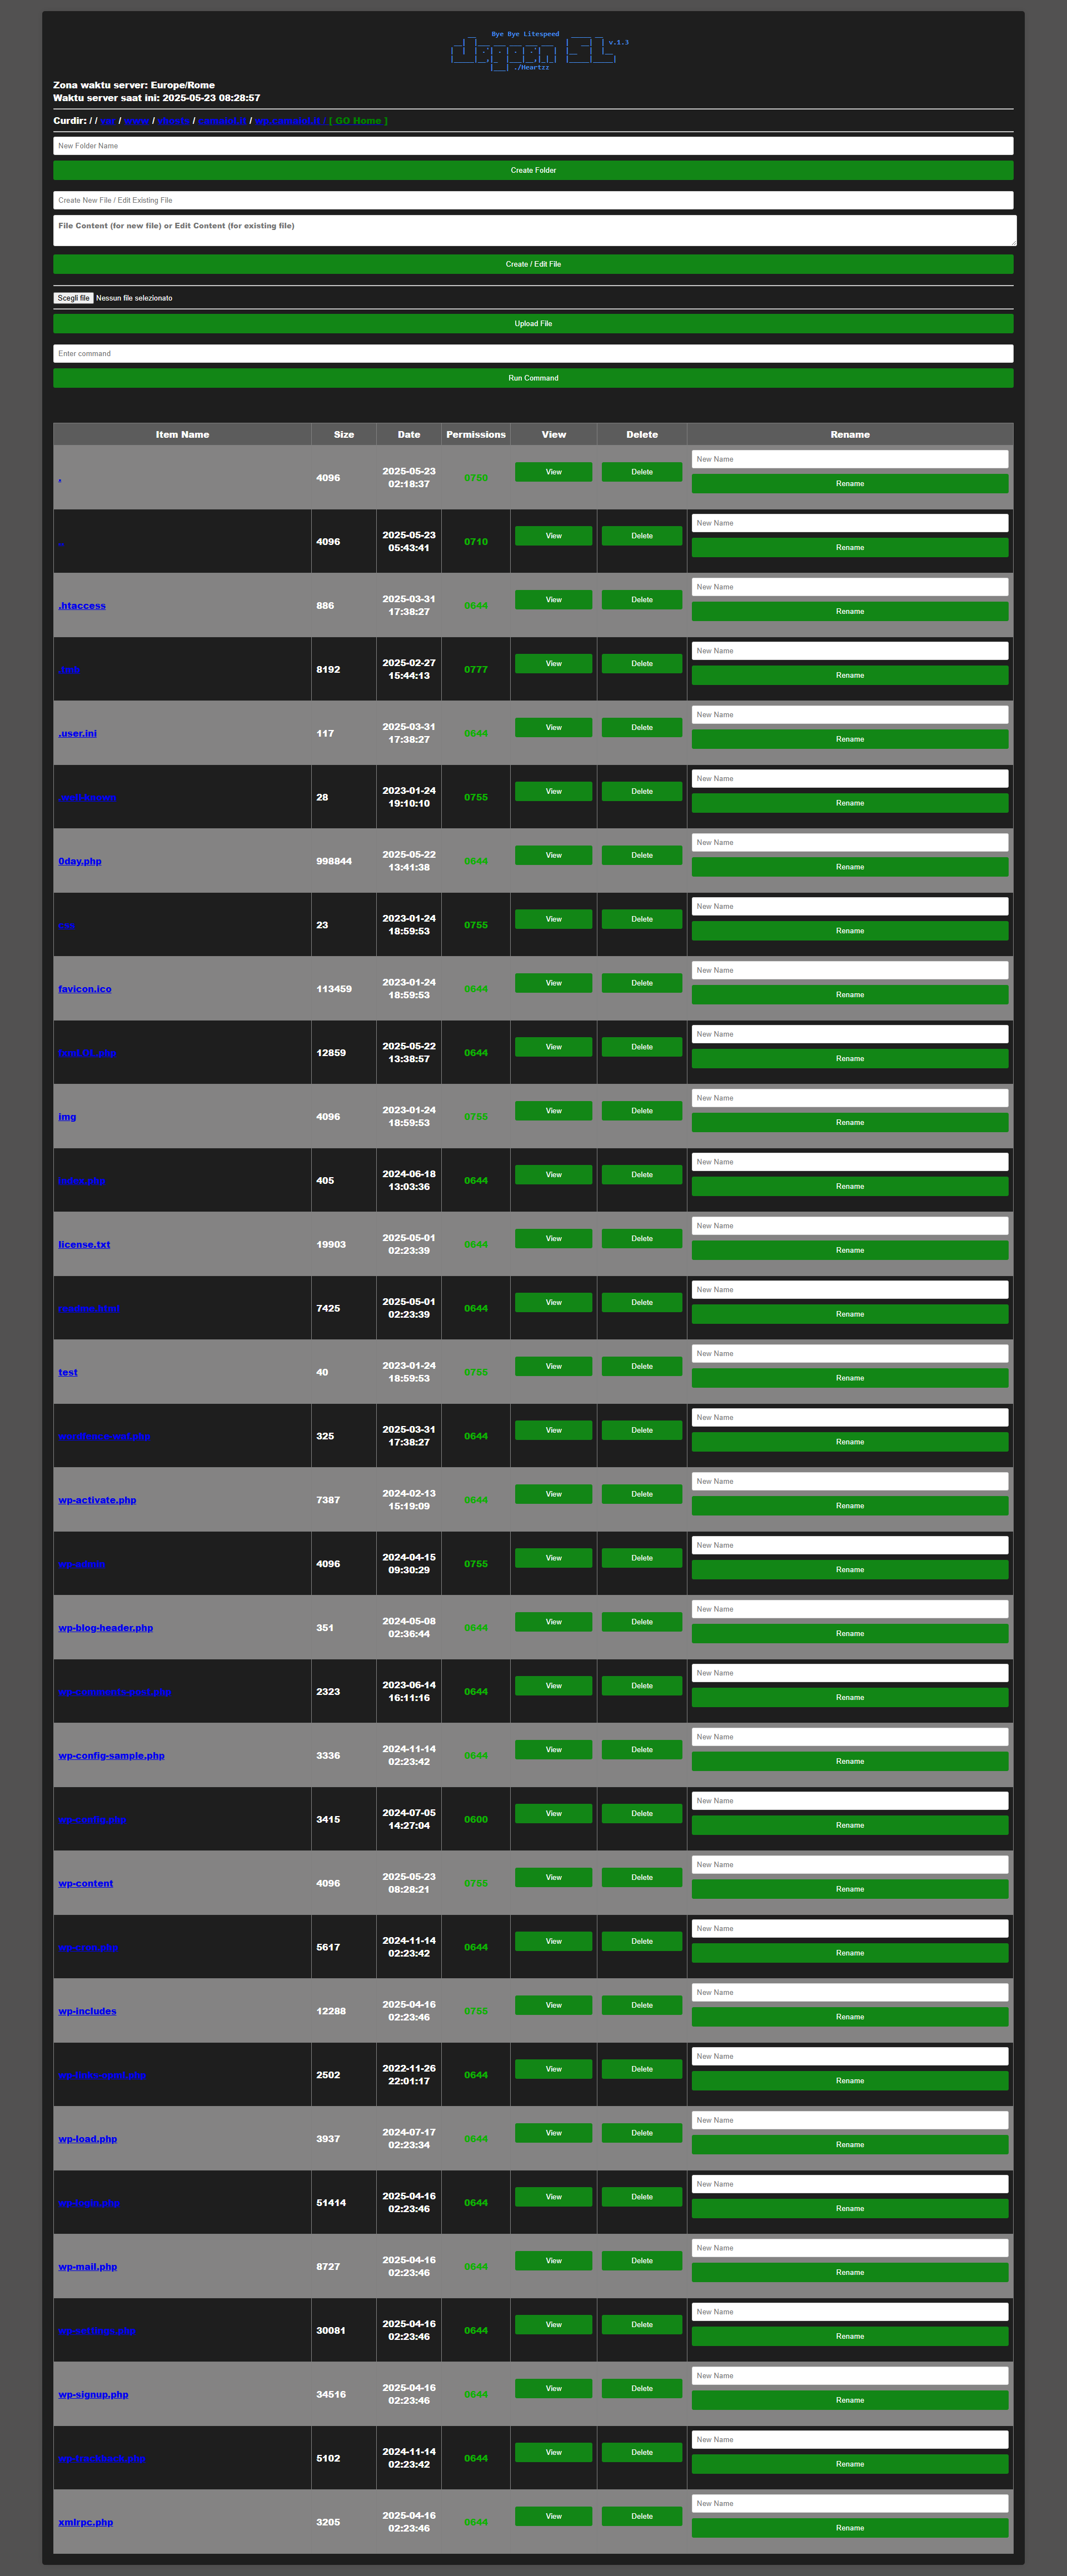Viewport: 1067px width, 2576px height.
Task: Delete the xmlrpc.php file
Action: click(x=641, y=2516)
